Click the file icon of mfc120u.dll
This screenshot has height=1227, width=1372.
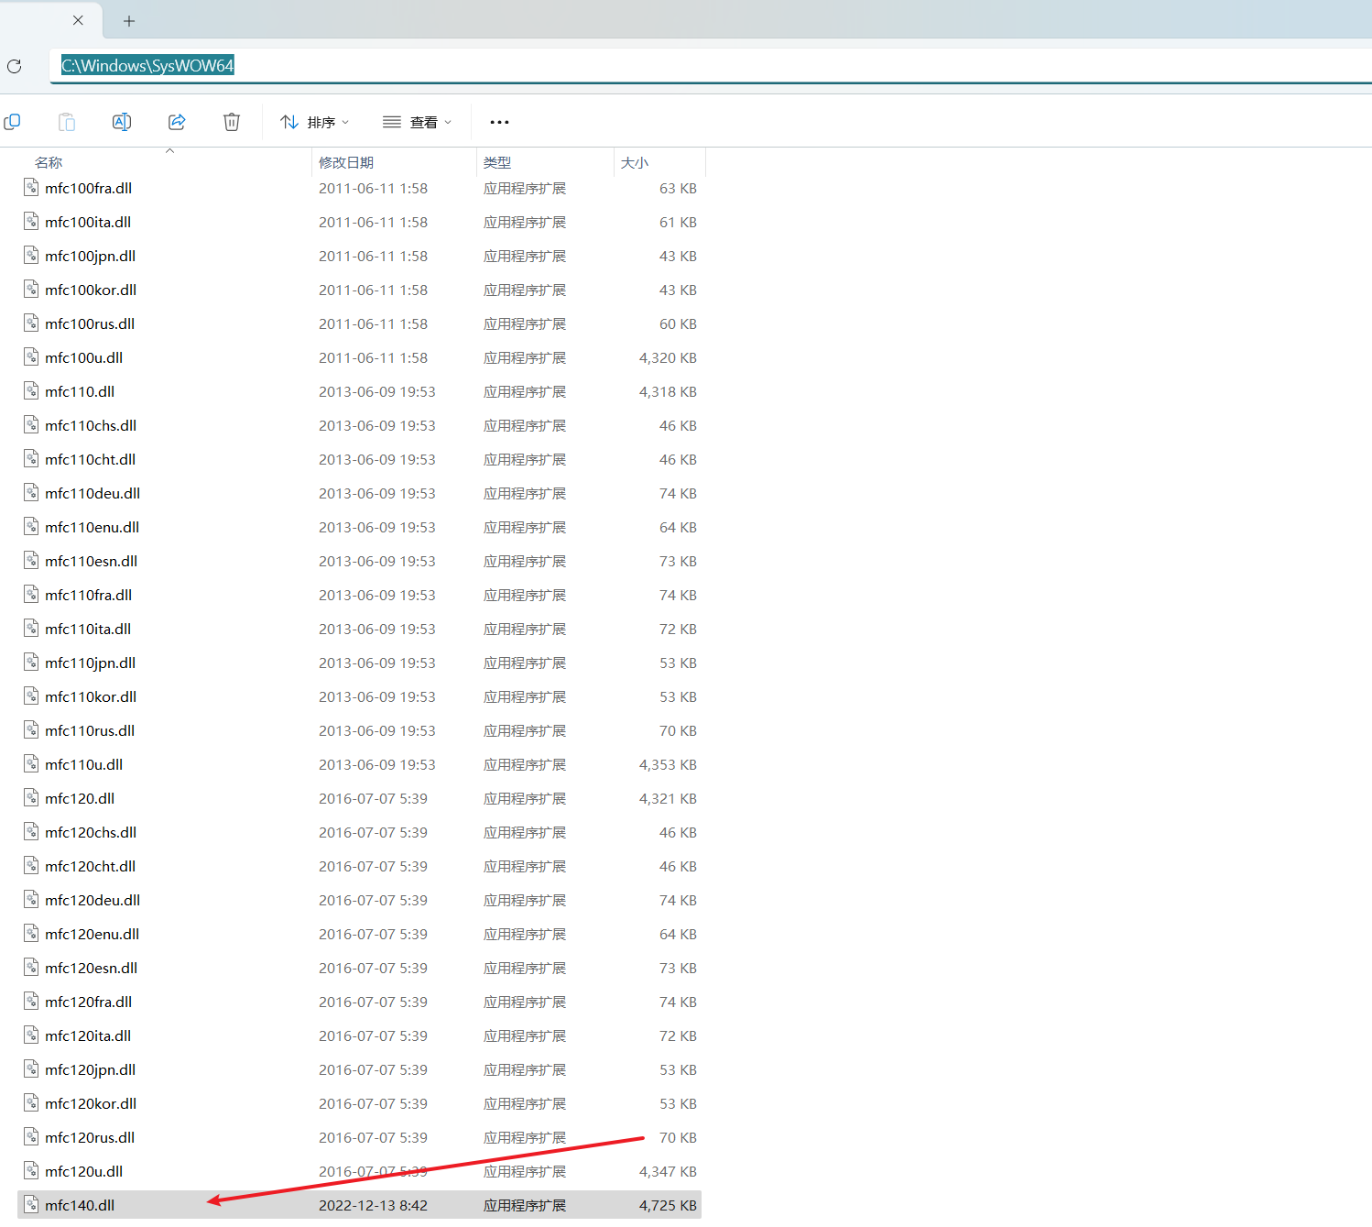pyautogui.click(x=31, y=1171)
